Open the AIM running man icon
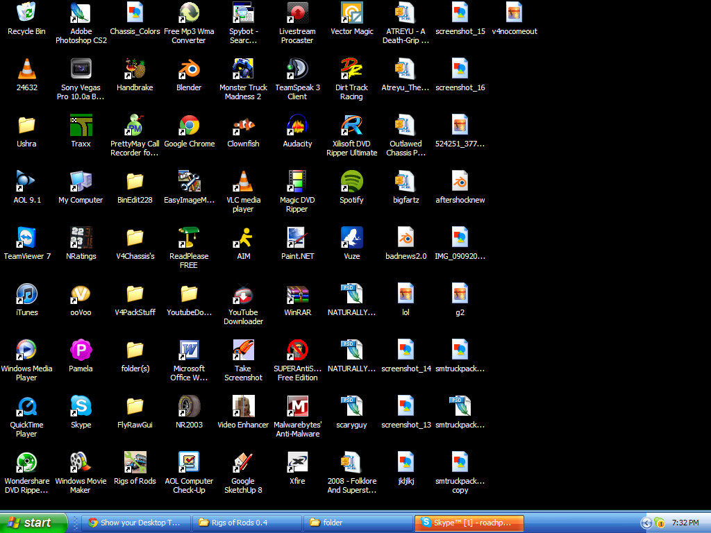711x533 pixels. (x=244, y=237)
